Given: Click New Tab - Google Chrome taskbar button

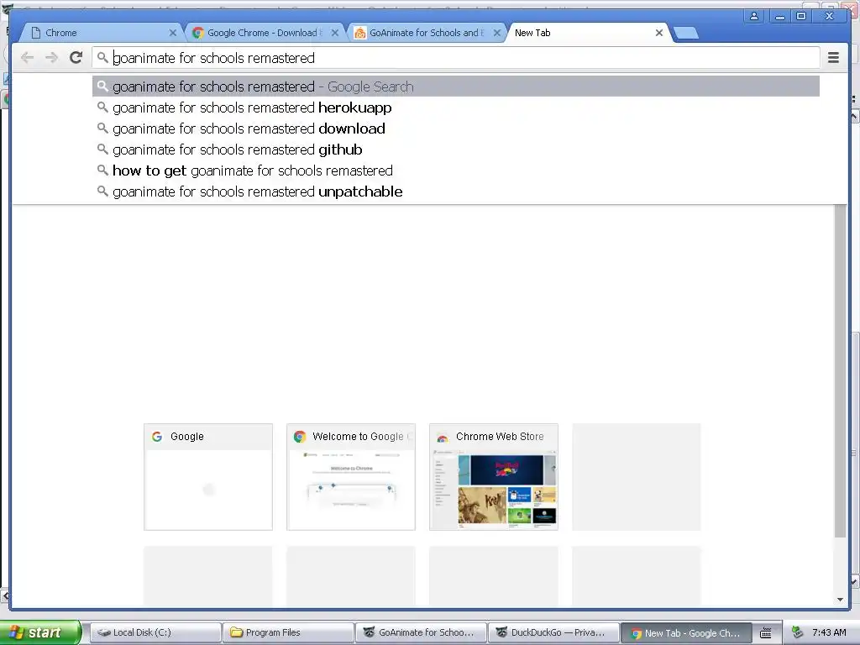Looking at the screenshot, I should 687,632.
